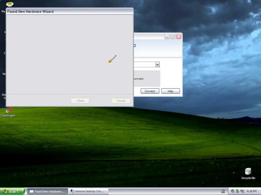Click the computer name field in Remote Desktop
This screenshot has width=261, height=195.
145,64
